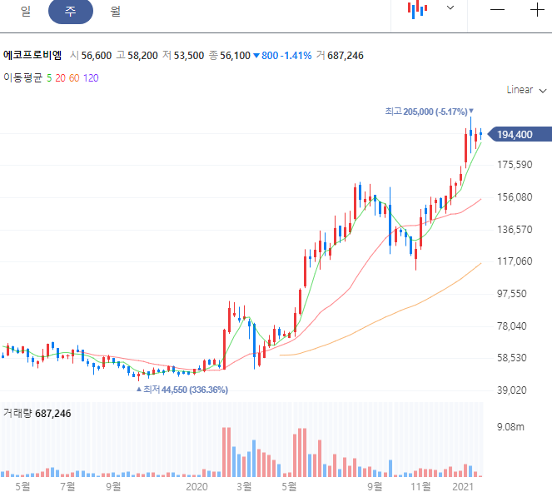
Task: Click the 2020 date axis label
Action: [x=196, y=487]
